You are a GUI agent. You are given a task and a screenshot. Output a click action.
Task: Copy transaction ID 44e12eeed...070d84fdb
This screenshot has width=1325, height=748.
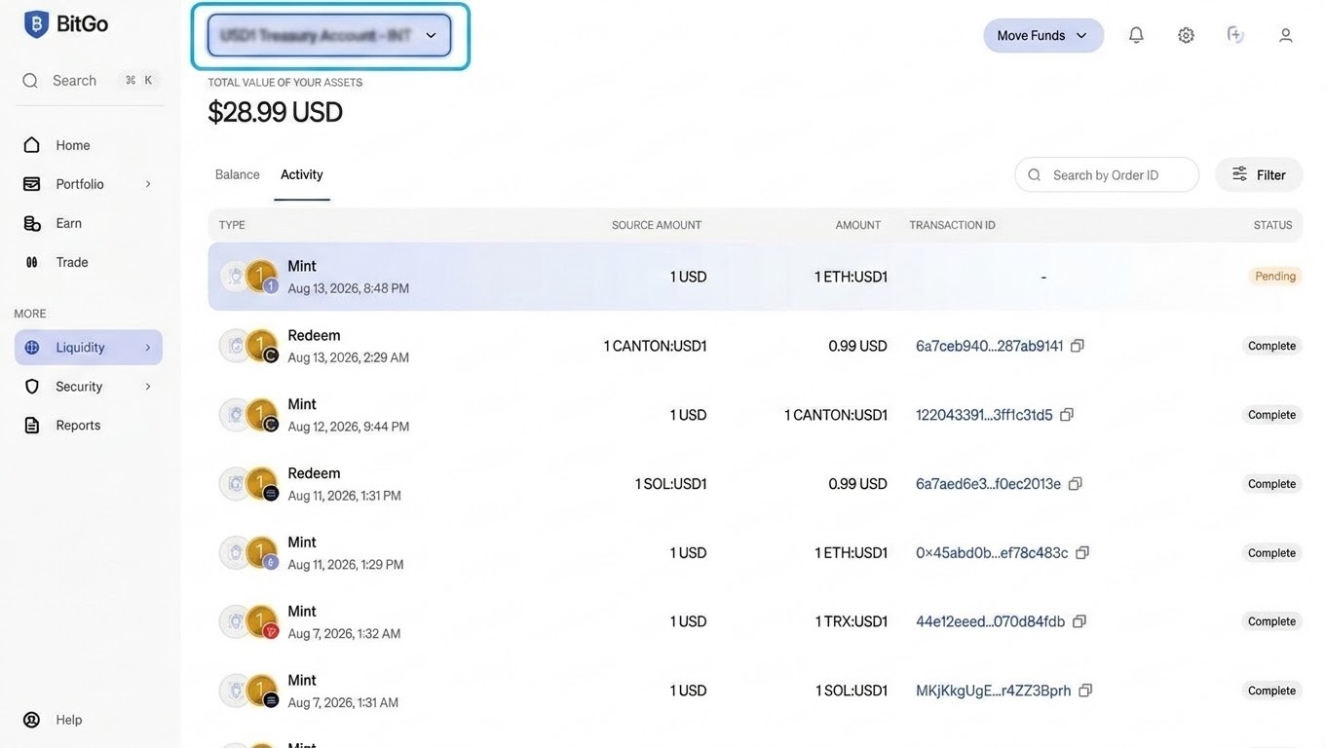pyautogui.click(x=1079, y=621)
